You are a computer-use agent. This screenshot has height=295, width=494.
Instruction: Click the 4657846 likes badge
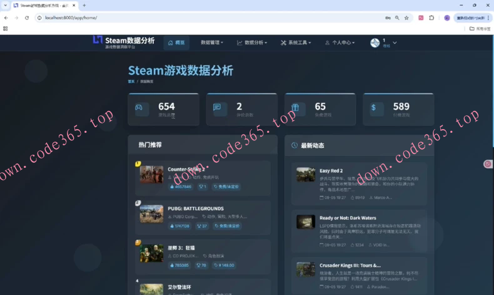click(x=181, y=187)
